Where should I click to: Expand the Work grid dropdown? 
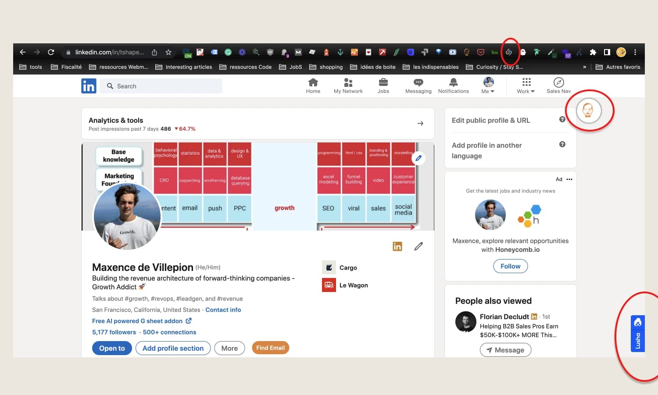525,85
